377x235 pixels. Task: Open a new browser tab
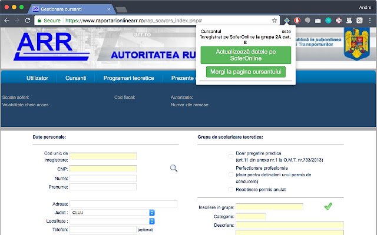pyautogui.click(x=121, y=9)
